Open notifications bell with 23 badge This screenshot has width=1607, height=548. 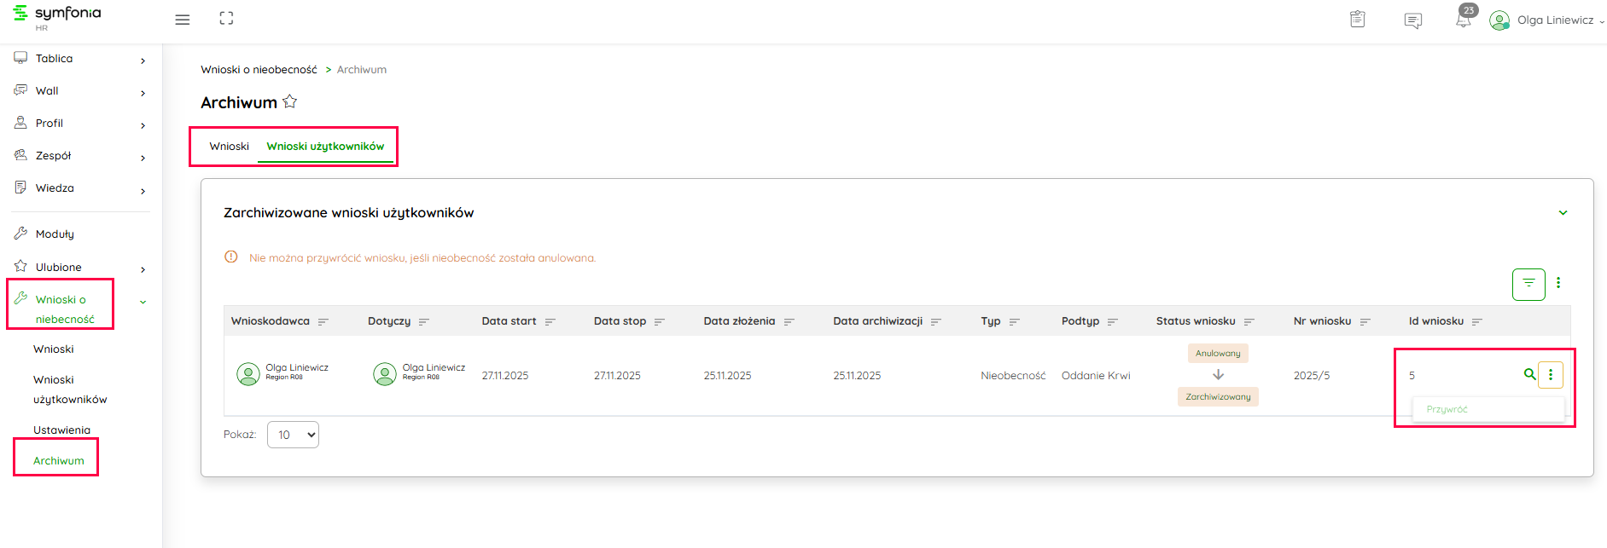click(1464, 20)
